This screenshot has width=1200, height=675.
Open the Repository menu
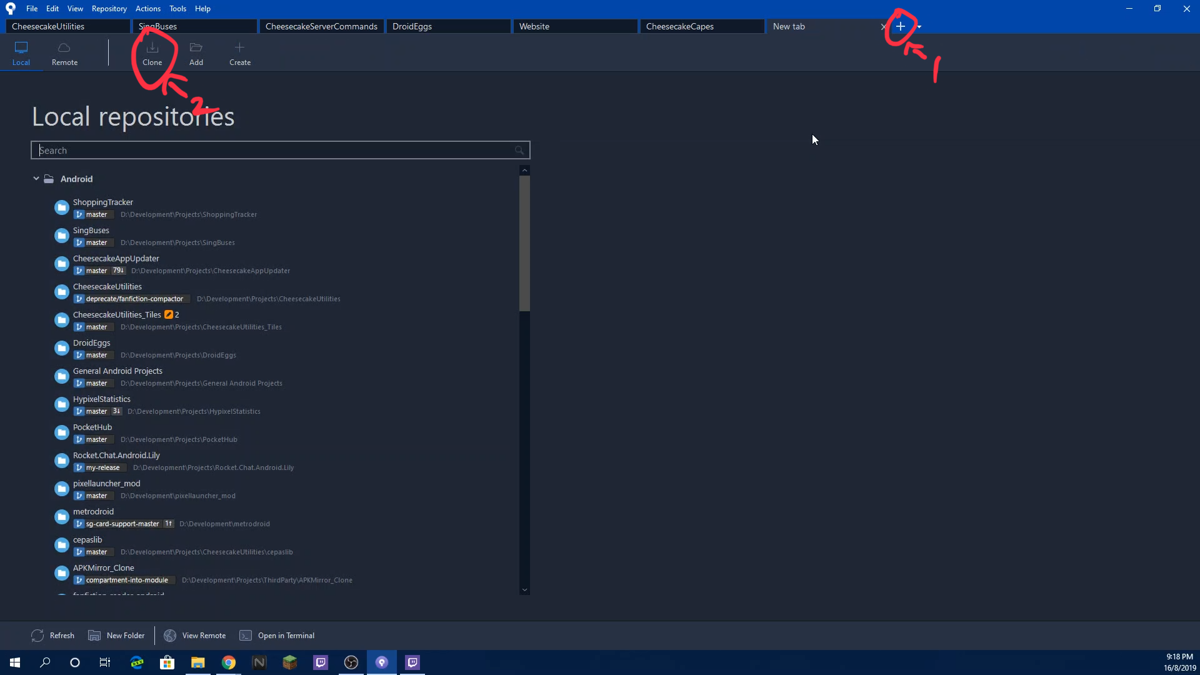tap(109, 8)
